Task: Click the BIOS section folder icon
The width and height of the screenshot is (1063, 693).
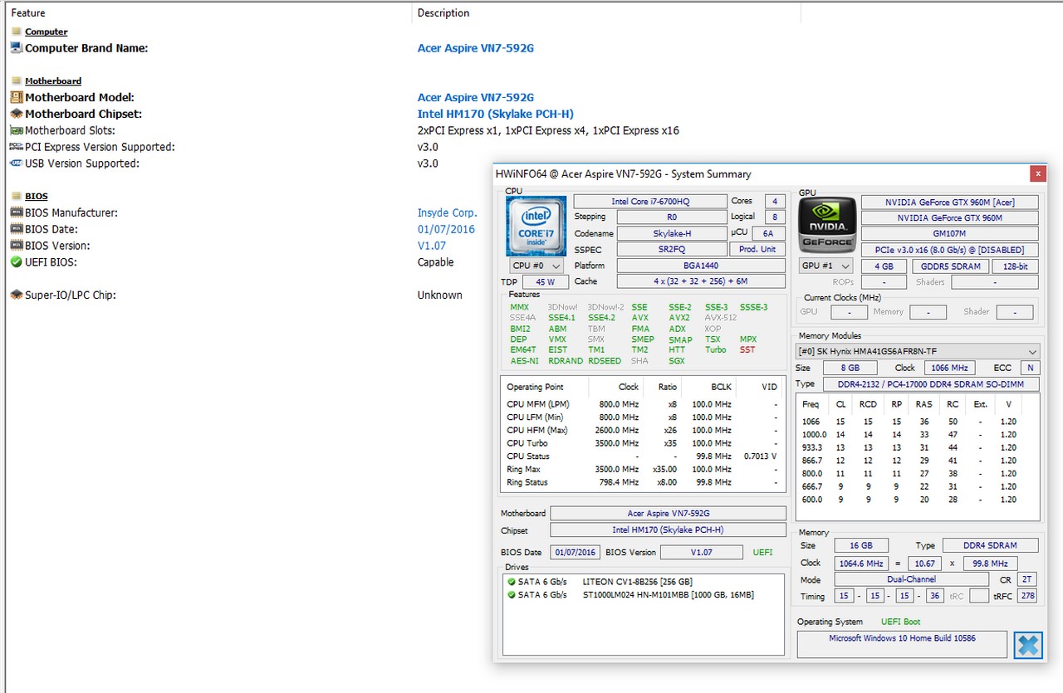Action: pyautogui.click(x=17, y=196)
